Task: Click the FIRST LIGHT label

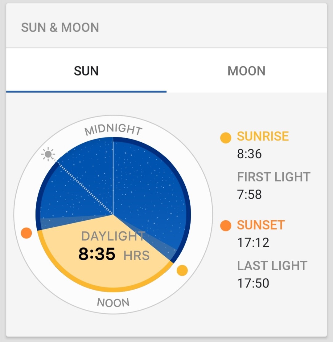Action: [x=273, y=177]
